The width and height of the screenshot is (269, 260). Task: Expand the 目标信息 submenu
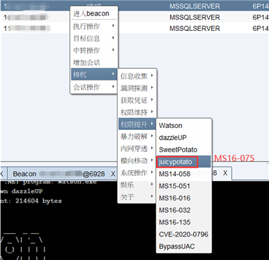(94, 38)
